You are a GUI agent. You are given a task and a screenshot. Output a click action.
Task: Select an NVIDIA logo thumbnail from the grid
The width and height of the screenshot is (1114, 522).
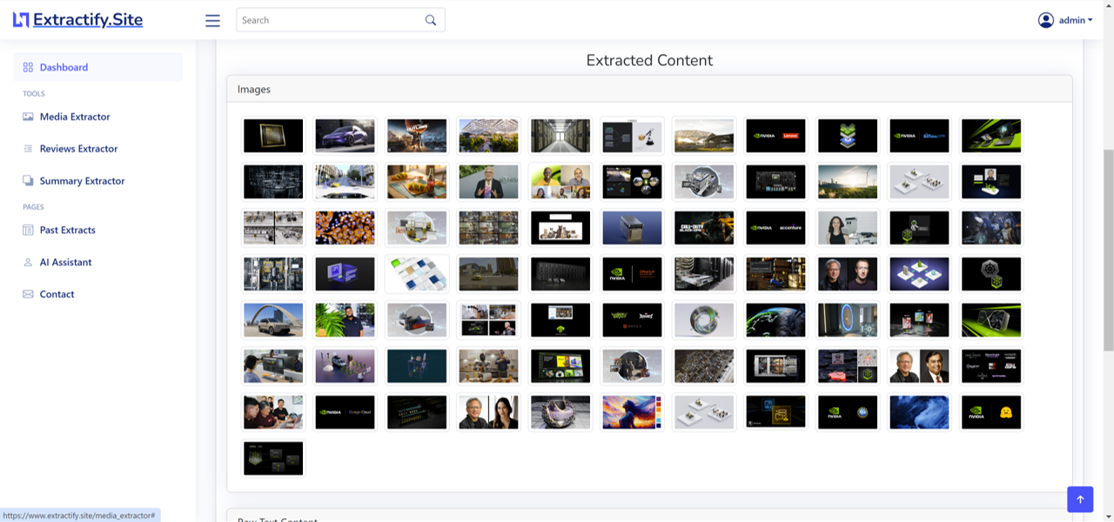pos(775,136)
